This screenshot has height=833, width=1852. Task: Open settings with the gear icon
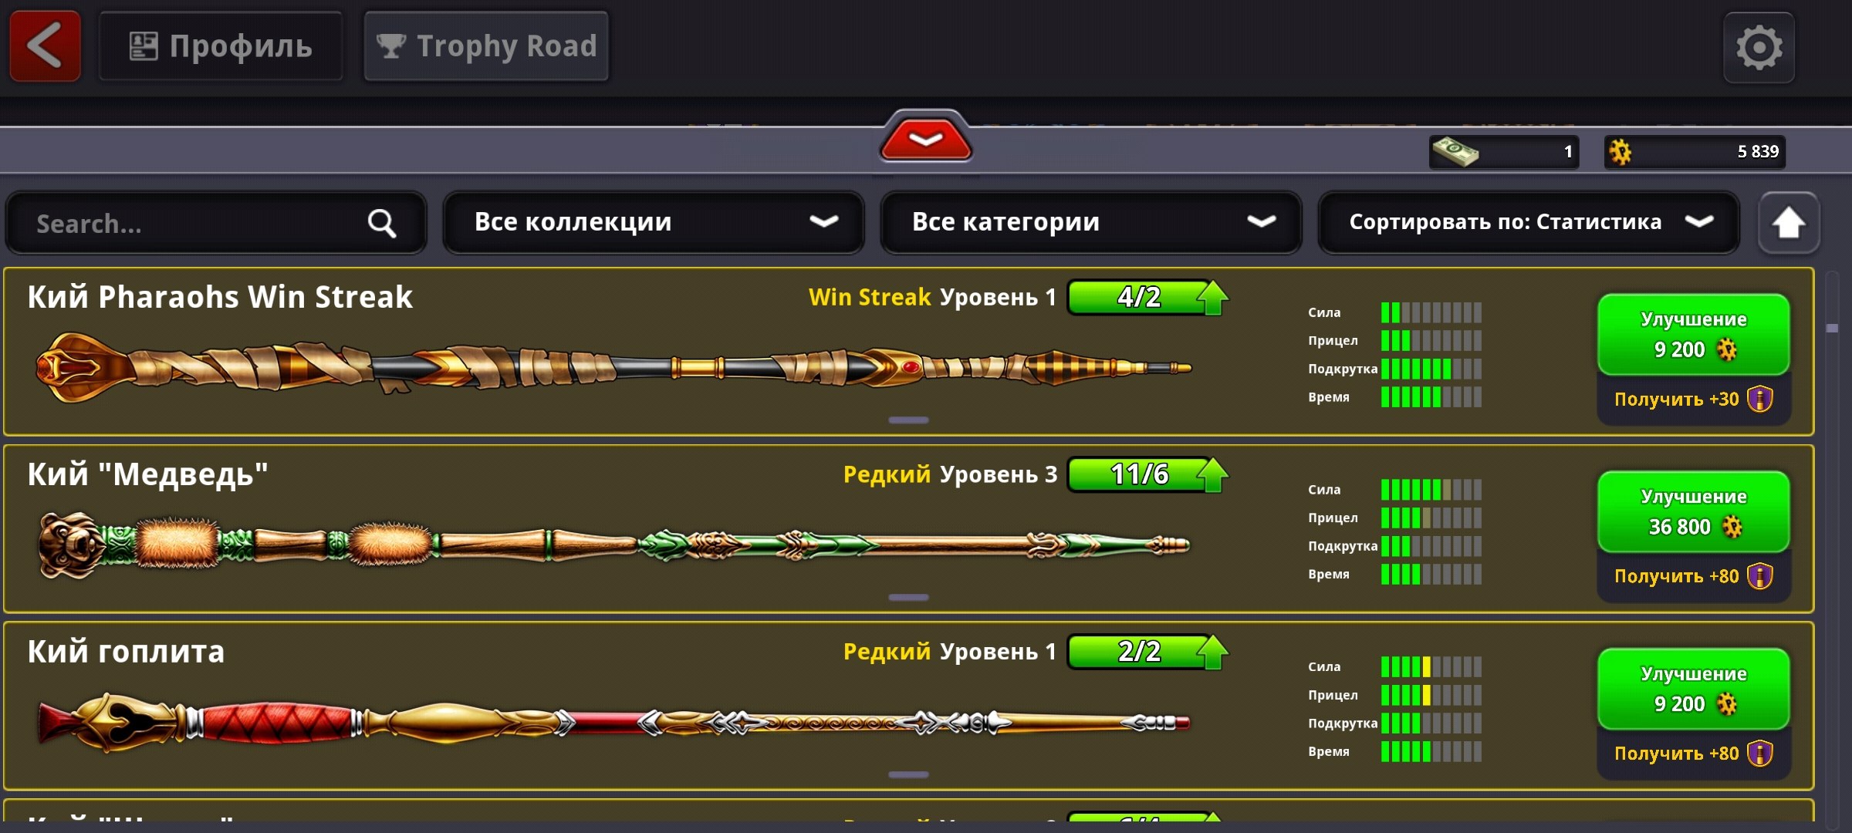1759,48
